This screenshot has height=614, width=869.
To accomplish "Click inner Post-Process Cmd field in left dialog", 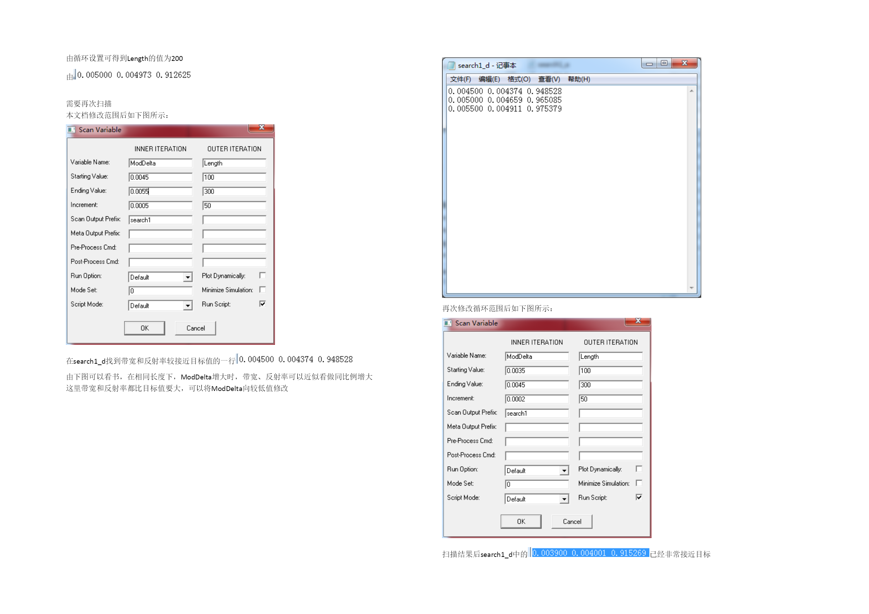I will [160, 262].
